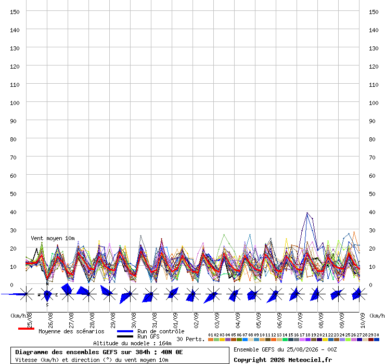Click the lime swatch under perturbation 25
The height and width of the screenshot is (364, 385).
pyautogui.click(x=348, y=340)
